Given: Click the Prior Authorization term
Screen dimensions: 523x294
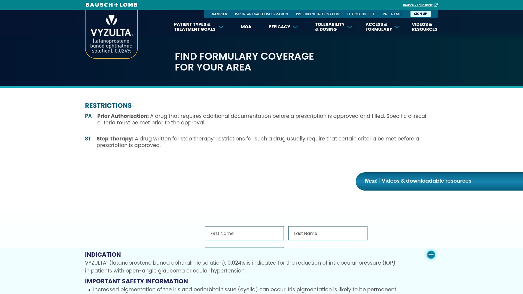Looking at the screenshot, I should (x=123, y=116).
